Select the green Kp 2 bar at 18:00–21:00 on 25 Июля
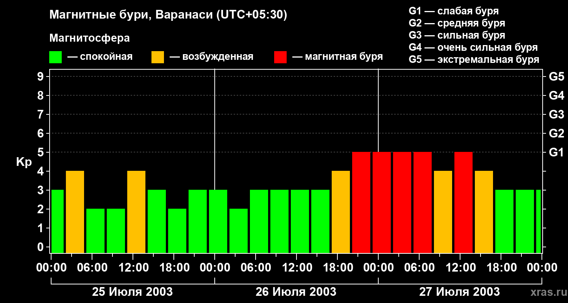This screenshot has width=568, height=303. click(177, 231)
